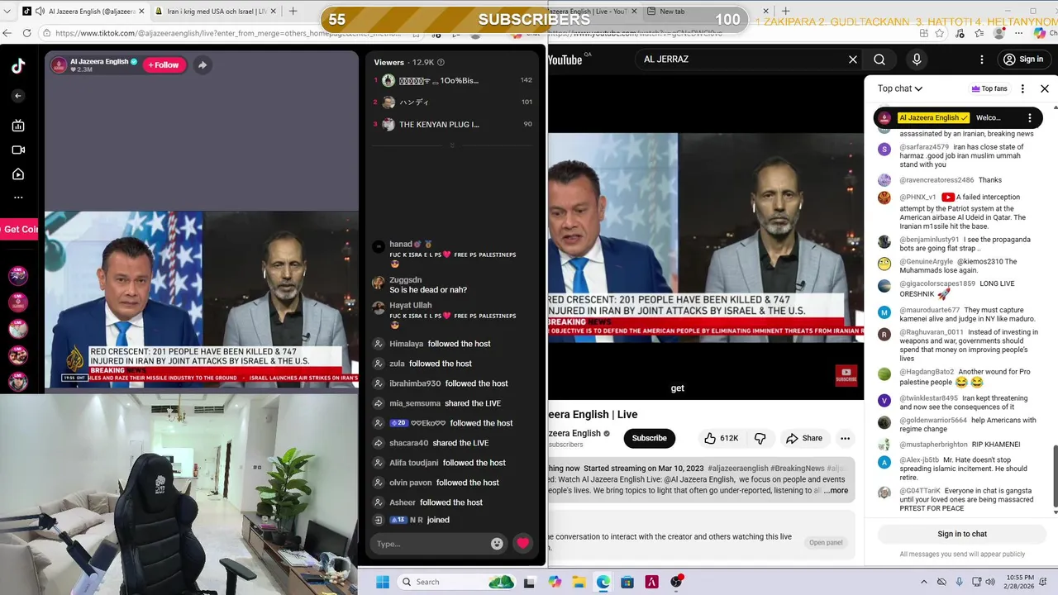The width and height of the screenshot is (1058, 595).
Task: Open the video camera icon in TikTok sidebar
Action: (x=18, y=150)
